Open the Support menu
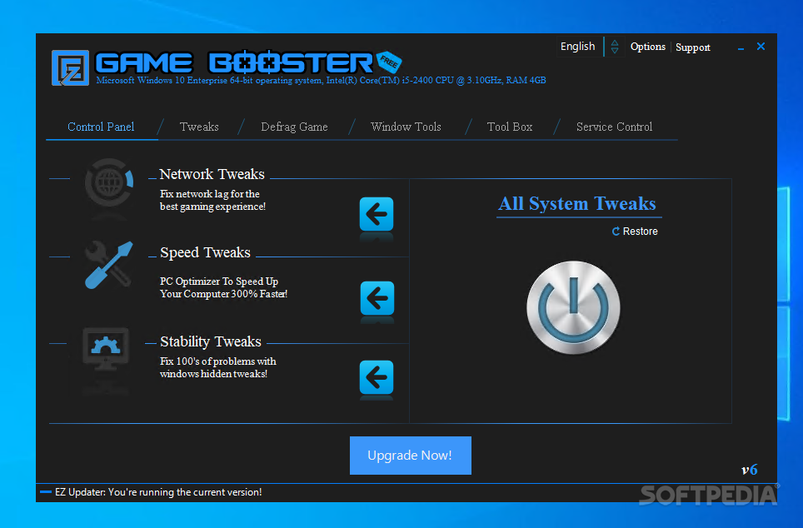The height and width of the screenshot is (528, 803). click(693, 47)
